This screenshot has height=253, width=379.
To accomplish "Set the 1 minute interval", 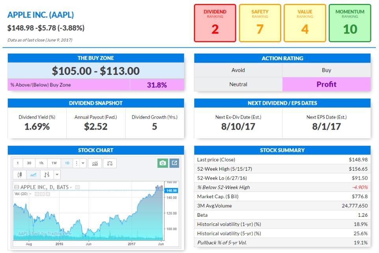I will (x=18, y=164).
